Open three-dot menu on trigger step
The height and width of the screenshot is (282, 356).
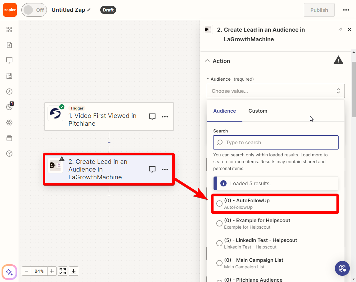[x=165, y=117]
